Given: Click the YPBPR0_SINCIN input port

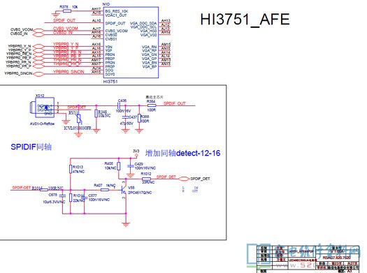Looking at the screenshot, I should click(38, 74).
